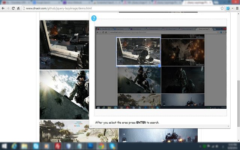Click the browser forward arrow
The image size is (240, 150).
[x=8, y=8]
